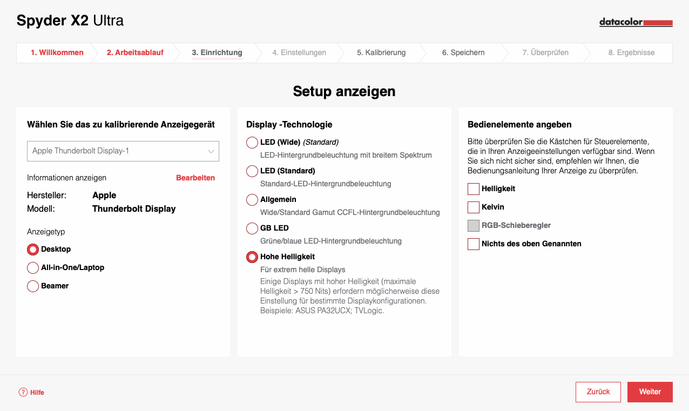Click the Display -Technologie heading

pos(289,125)
